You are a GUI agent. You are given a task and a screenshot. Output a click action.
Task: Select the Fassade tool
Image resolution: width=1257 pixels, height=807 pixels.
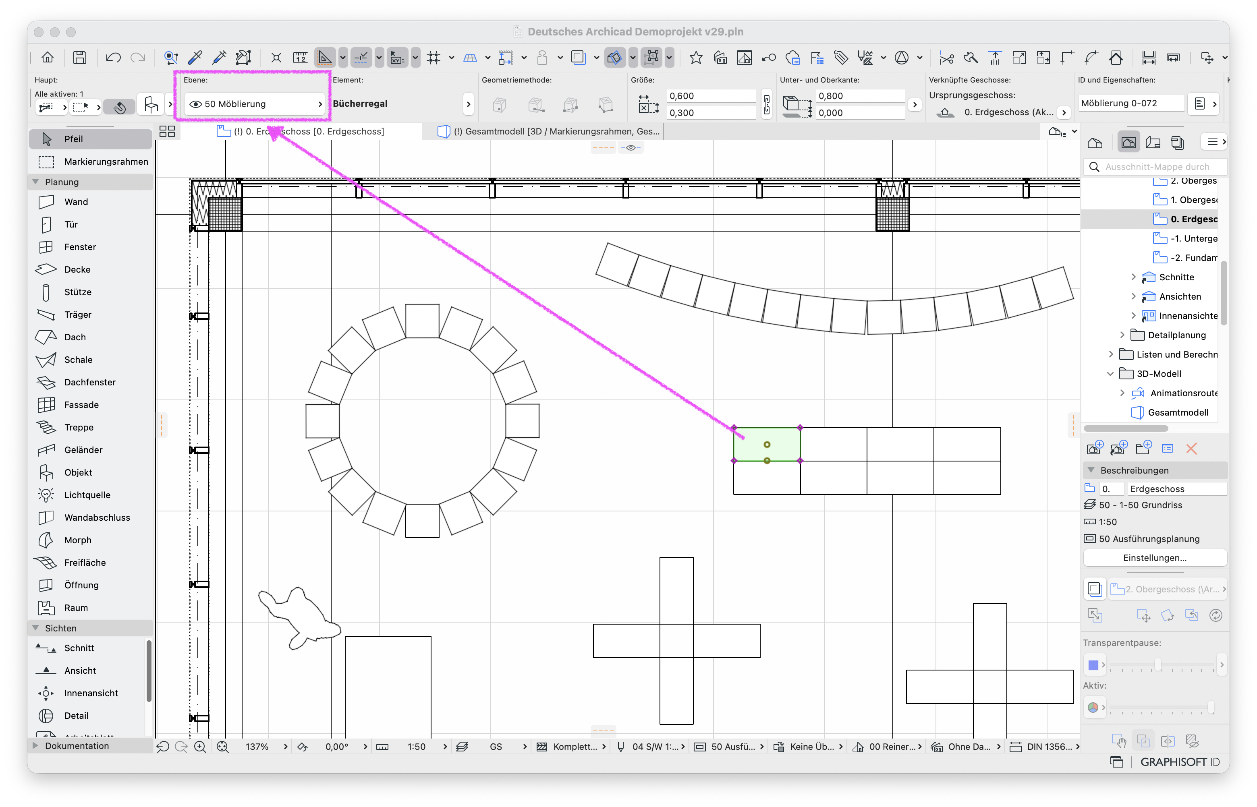tap(90, 405)
